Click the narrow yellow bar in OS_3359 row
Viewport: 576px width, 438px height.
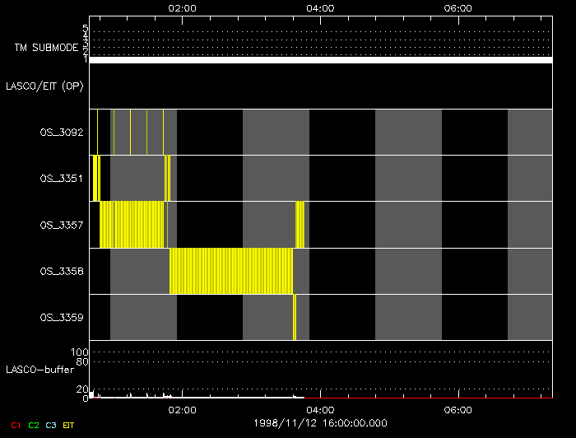pyautogui.click(x=295, y=317)
